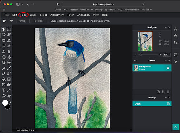180x133 pixels.
Task: Open the Adjustment menu
Action: coord(57,15)
